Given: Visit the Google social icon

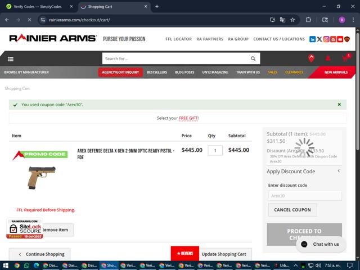Looking at the screenshot, I should [x=333, y=39].
